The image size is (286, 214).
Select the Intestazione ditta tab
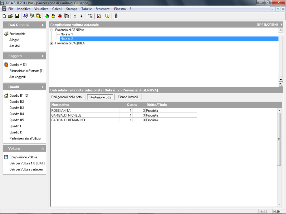pos(100,97)
